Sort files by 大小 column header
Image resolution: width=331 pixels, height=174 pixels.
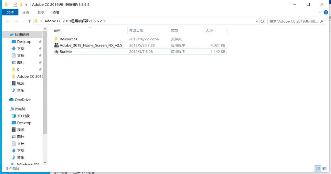pos(209,30)
